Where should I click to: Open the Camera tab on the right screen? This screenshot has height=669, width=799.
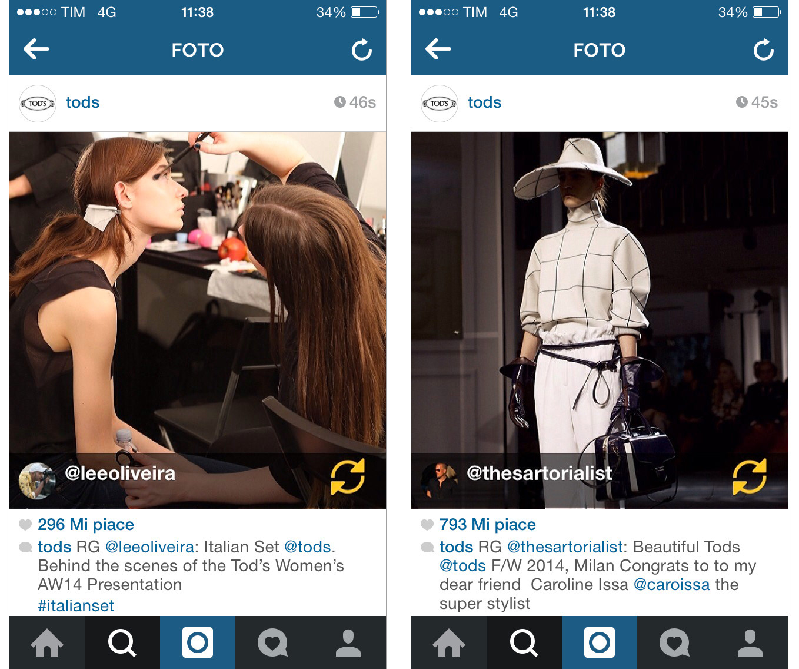pyautogui.click(x=600, y=642)
